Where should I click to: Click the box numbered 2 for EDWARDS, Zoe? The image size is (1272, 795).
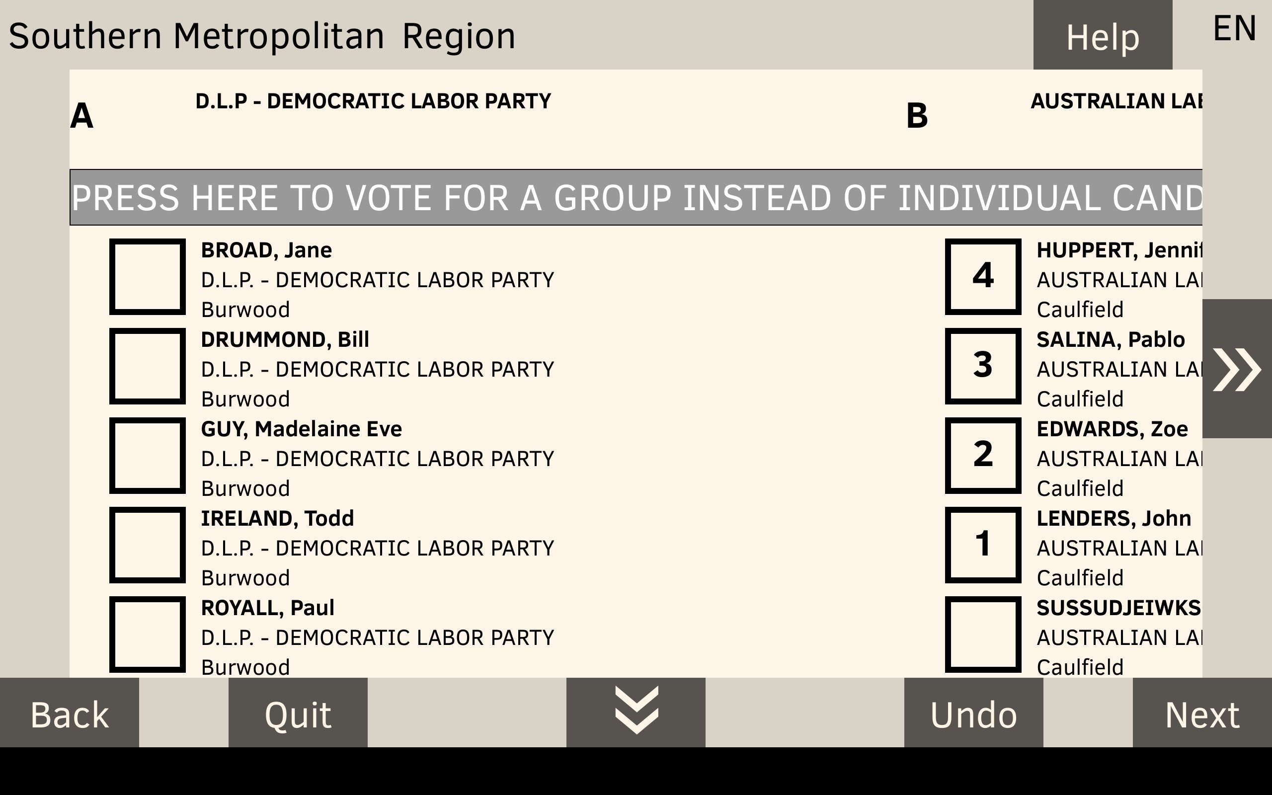(x=983, y=455)
